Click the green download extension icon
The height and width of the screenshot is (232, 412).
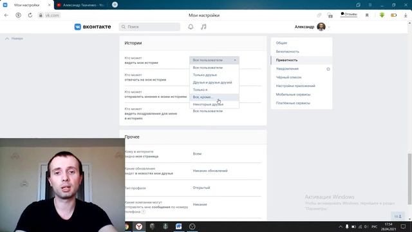pyautogui.click(x=382, y=15)
